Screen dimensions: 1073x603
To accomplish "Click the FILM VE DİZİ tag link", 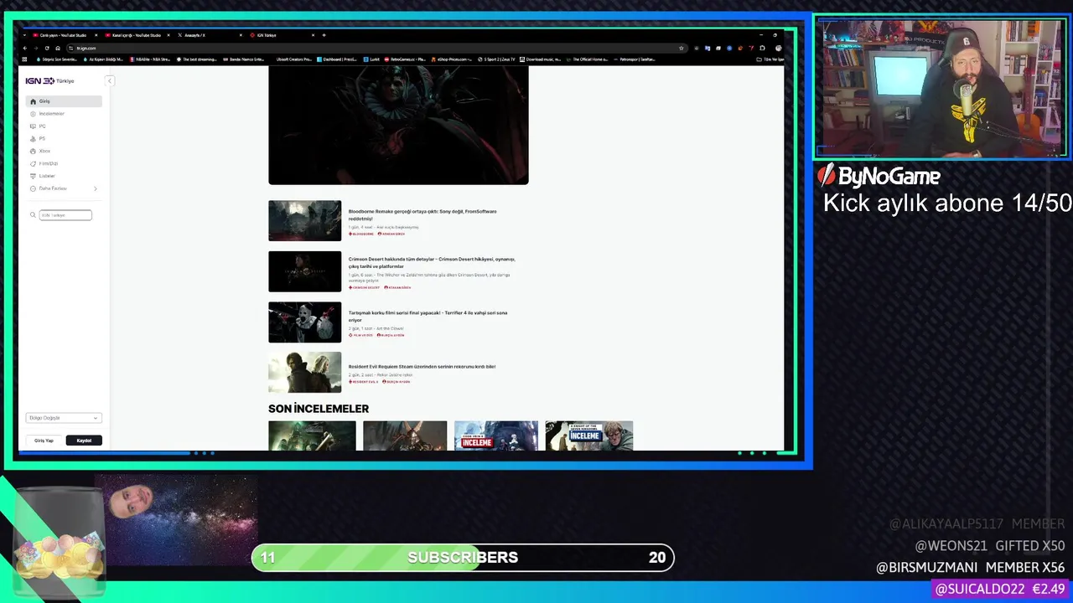I will (360, 335).
